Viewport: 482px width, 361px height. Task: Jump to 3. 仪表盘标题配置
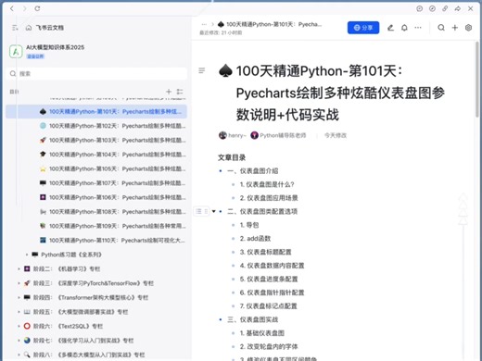coord(265,252)
